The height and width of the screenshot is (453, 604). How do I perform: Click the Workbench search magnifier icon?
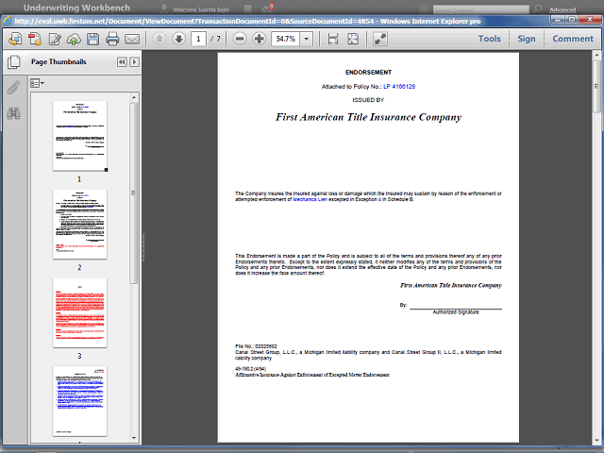[538, 8]
